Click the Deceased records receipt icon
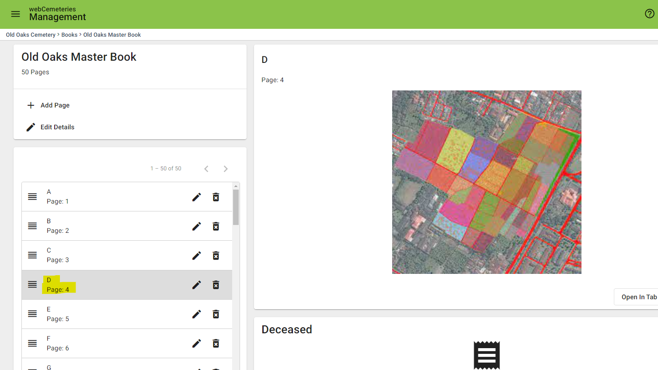This screenshot has width=658, height=370. pyautogui.click(x=487, y=355)
